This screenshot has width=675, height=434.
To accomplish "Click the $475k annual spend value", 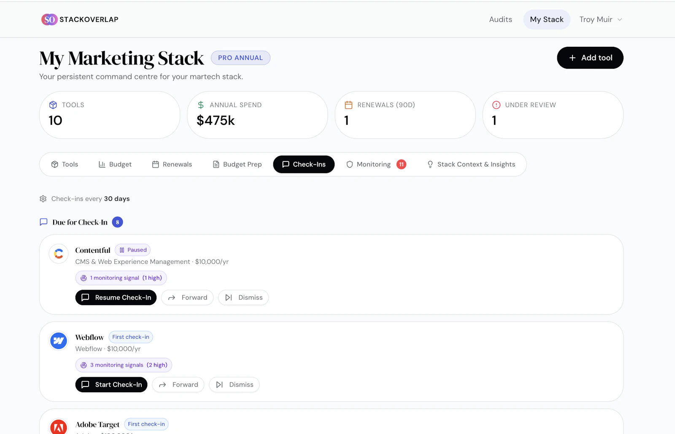I will tap(216, 121).
